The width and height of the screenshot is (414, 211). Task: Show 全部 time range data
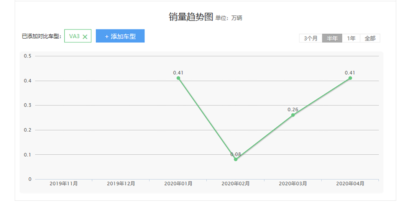tap(370, 38)
